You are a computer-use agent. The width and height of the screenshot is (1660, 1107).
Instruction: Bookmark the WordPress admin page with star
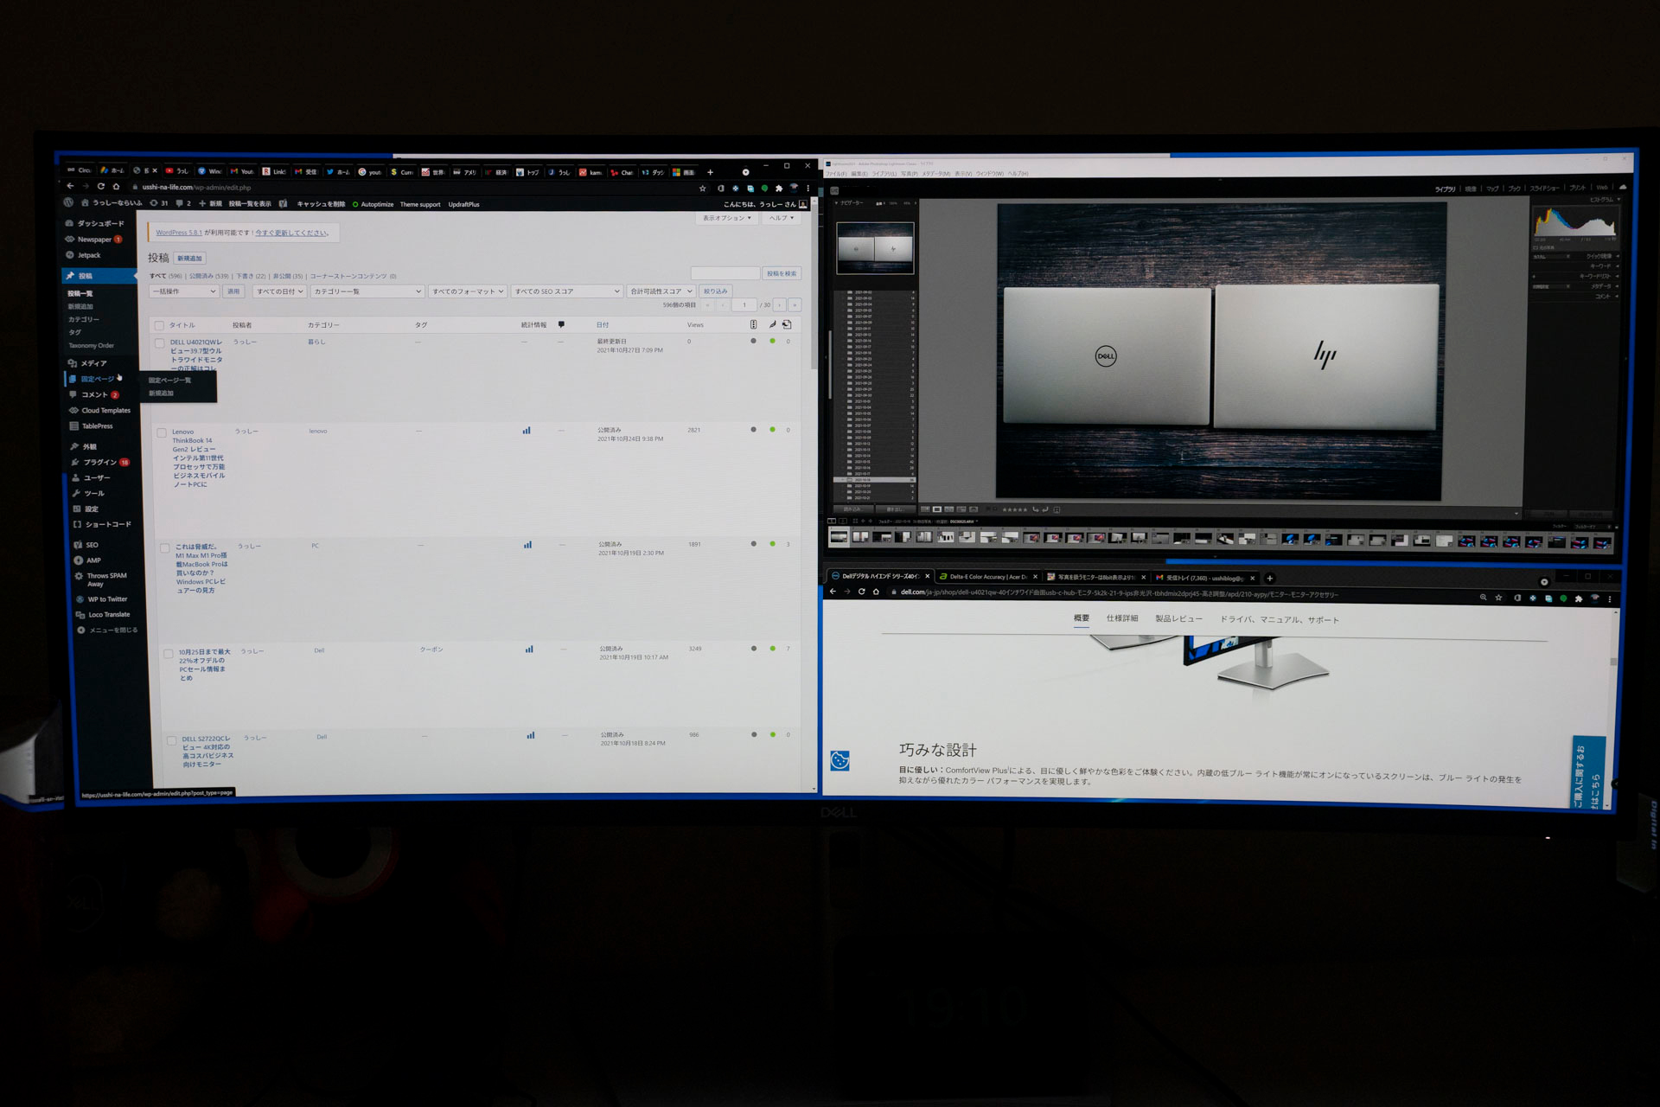pyautogui.click(x=703, y=188)
